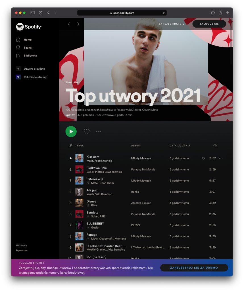Viewport: 244px width, 291px height.
Task: Open a new Safari tab with plus
Action: tap(228, 13)
